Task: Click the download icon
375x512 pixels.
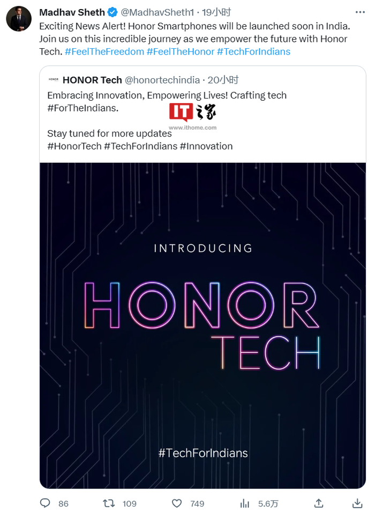Action: tap(357, 503)
